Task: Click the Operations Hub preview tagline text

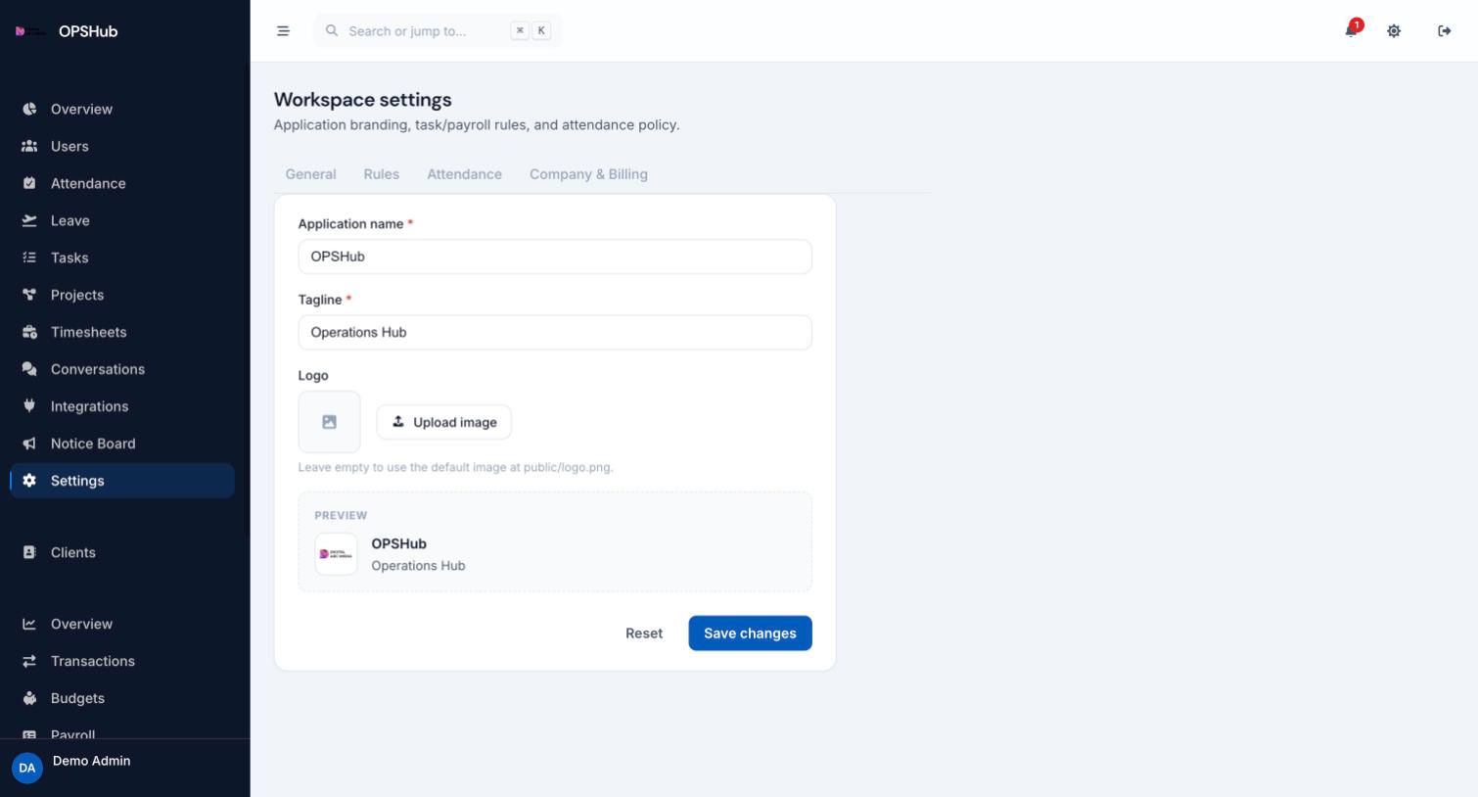Action: pos(418,566)
